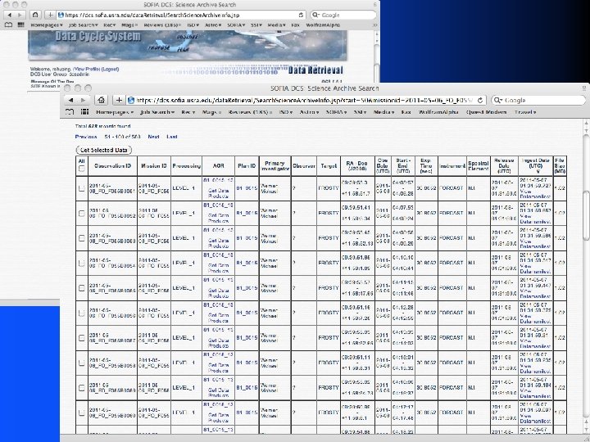The image size is (590, 442).
Task: Check the box of the row starting 04:07:55
Action: point(82,213)
